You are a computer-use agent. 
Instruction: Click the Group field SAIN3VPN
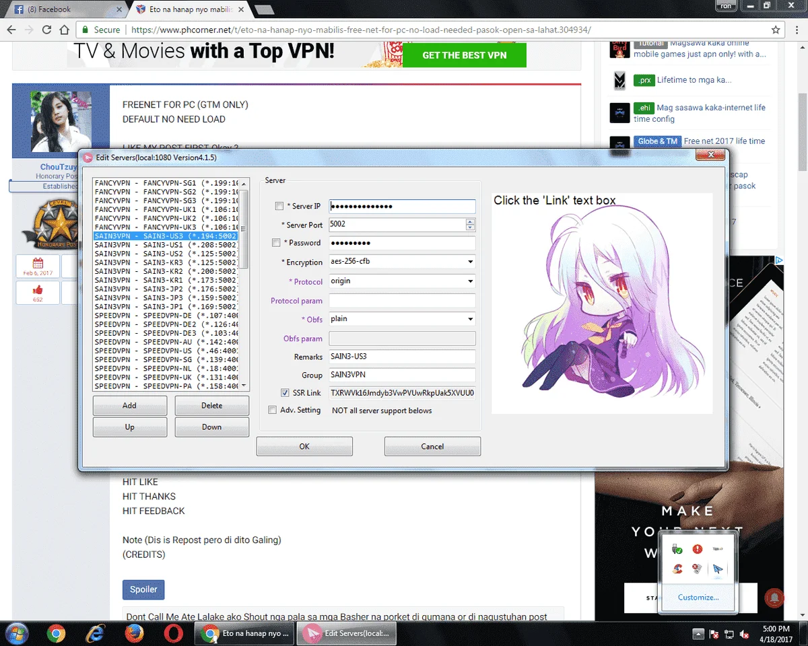coord(402,375)
